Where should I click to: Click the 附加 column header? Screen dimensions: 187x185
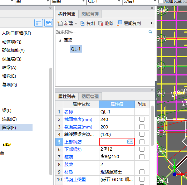coord(142,104)
